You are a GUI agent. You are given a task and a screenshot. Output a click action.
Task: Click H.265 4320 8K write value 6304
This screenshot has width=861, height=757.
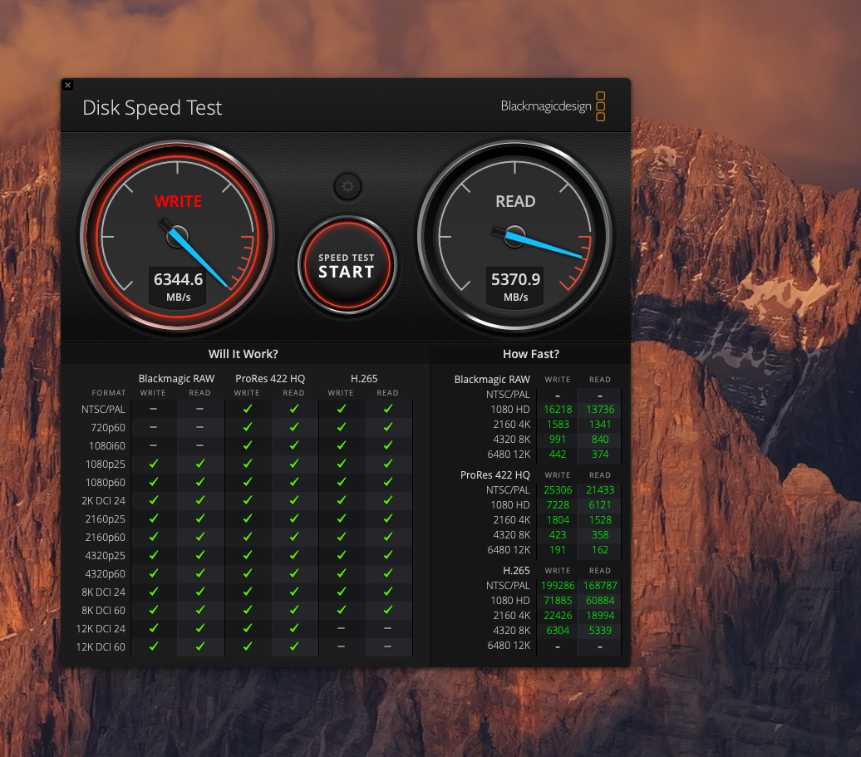[558, 631]
